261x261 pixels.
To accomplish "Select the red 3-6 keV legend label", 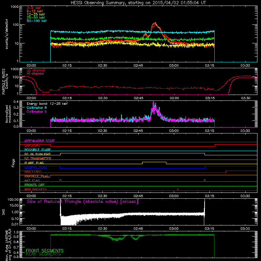I will (x=34, y=8).
